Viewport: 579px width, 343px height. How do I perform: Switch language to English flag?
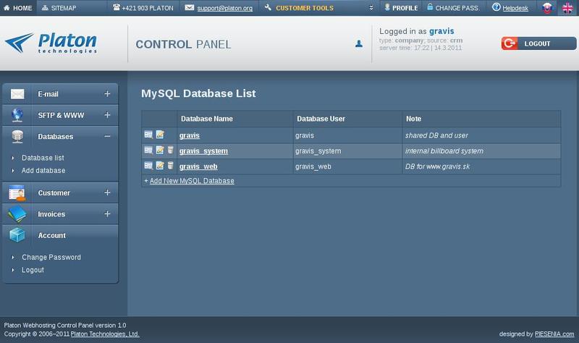click(567, 8)
